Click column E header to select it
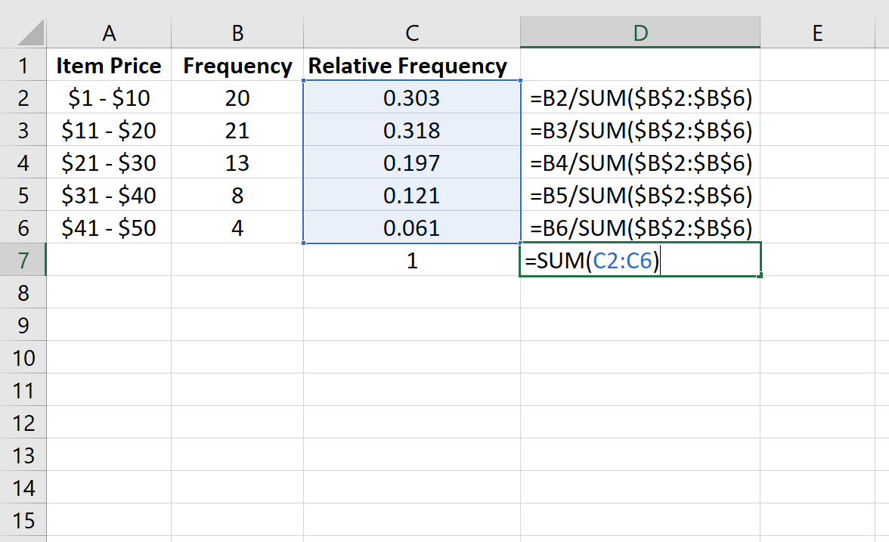 817,32
